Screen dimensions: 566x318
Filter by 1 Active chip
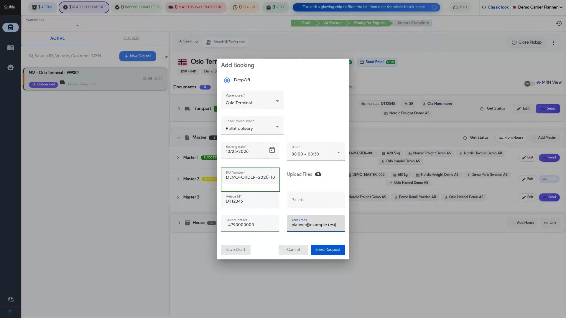43,7
